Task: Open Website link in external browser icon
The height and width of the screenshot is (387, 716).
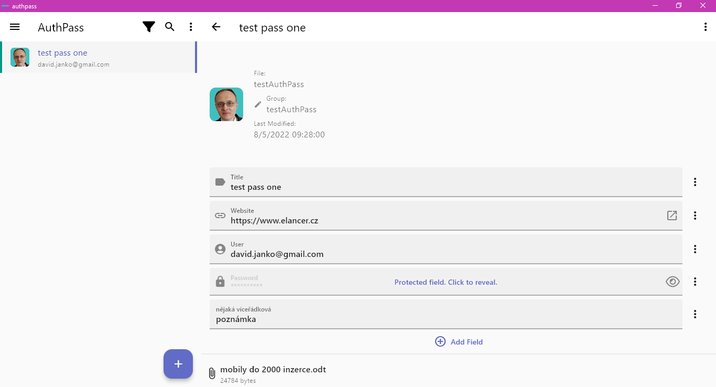Action: pos(672,216)
